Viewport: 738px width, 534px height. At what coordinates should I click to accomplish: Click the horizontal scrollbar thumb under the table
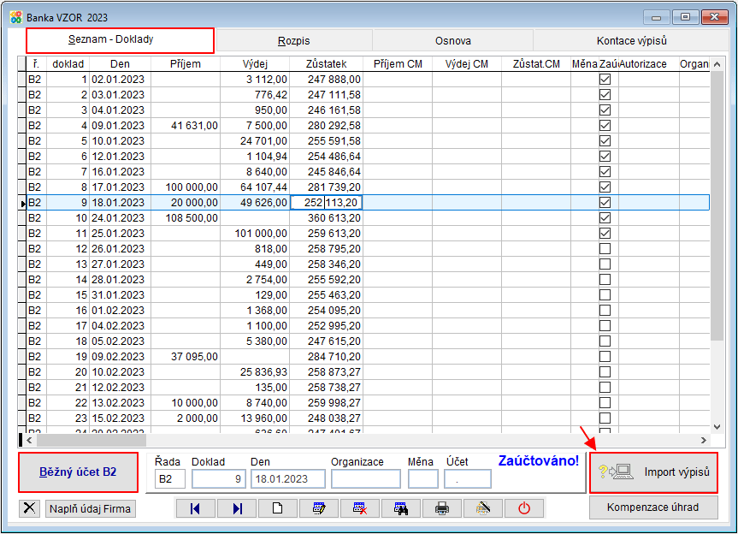click(x=92, y=440)
